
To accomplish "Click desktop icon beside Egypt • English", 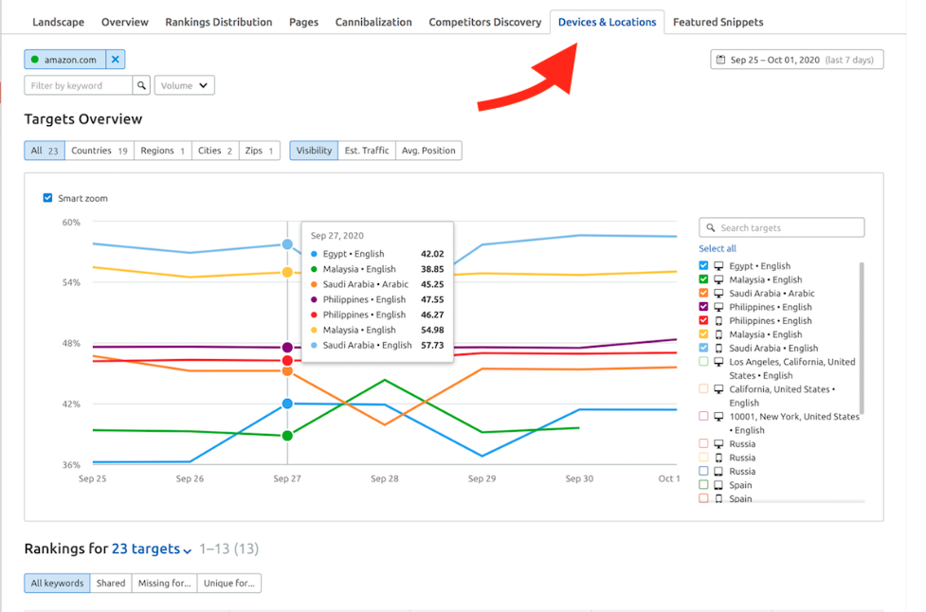I will [718, 266].
